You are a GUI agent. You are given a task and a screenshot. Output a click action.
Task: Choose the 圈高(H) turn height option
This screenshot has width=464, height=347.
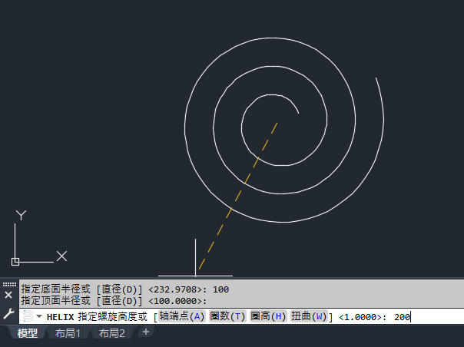pyautogui.click(x=268, y=316)
